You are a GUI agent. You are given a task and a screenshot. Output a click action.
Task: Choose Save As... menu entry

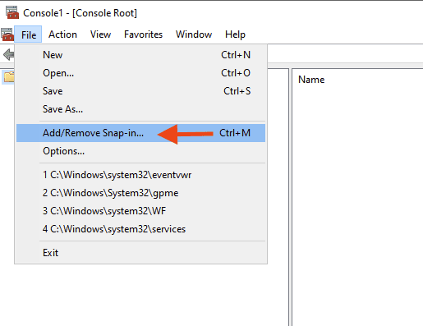tap(140, 109)
